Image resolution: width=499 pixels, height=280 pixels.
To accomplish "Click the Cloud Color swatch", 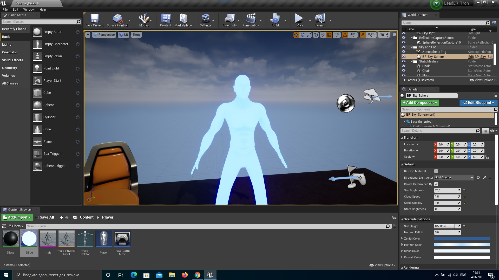I will (x=462, y=251).
